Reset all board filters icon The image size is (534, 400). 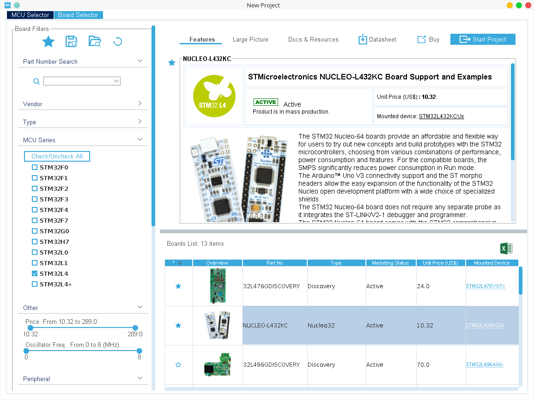click(x=118, y=42)
